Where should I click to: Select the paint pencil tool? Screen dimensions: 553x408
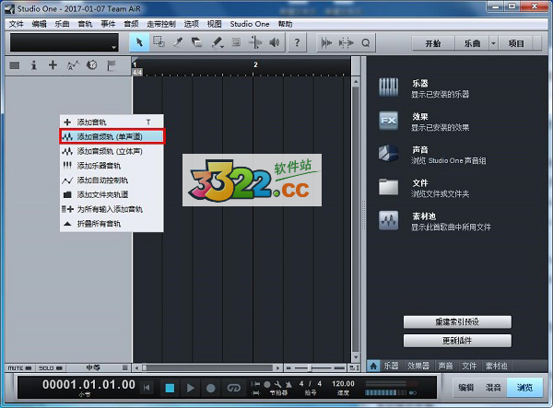[x=218, y=42]
